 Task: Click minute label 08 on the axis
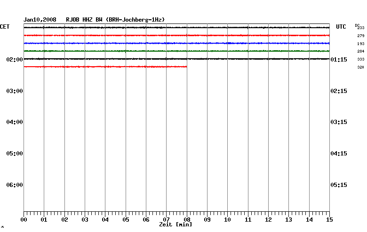coord(187,220)
